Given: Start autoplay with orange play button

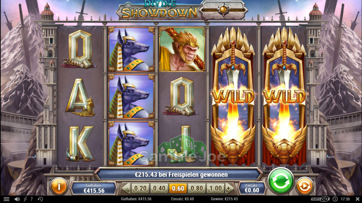Looking at the screenshot, I should click(304, 186).
